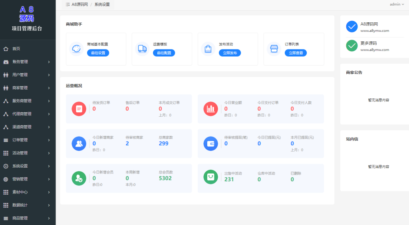The width and height of the screenshot is (409, 225).
Task: Expand the 商家管理 chevron arrow
Action: [49, 88]
